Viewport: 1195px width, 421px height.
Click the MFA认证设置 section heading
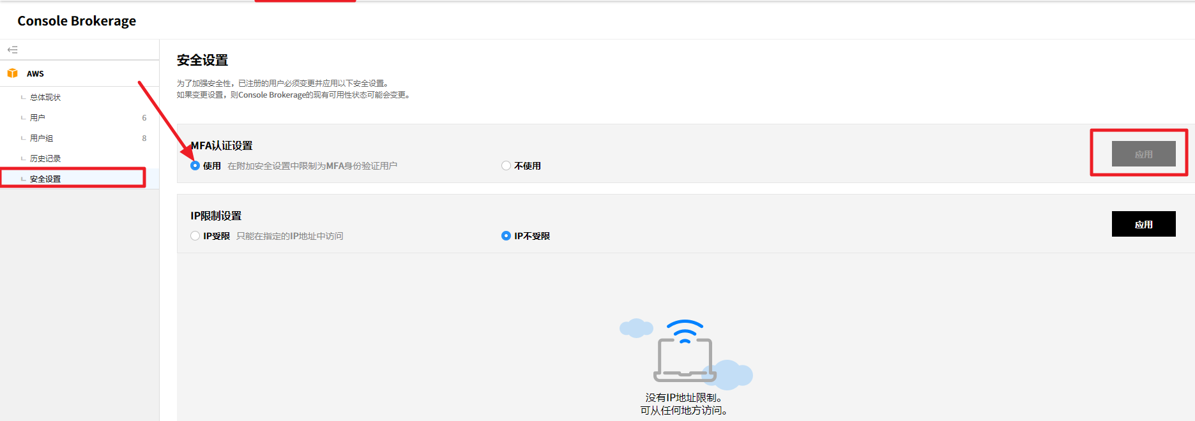[222, 146]
